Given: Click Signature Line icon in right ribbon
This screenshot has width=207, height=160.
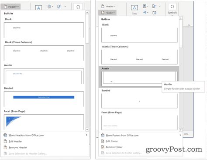Looking at the screenshot, I should (x=154, y=6).
